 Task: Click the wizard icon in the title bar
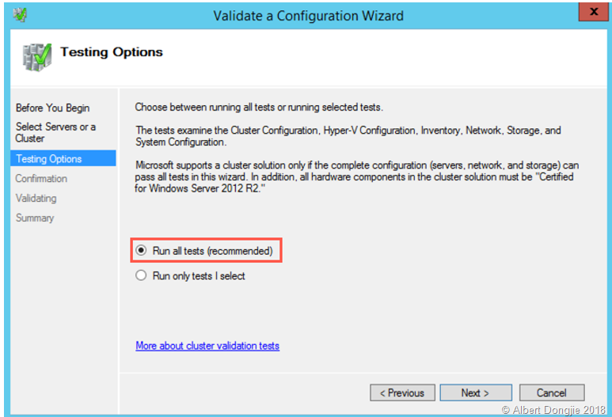click(21, 15)
